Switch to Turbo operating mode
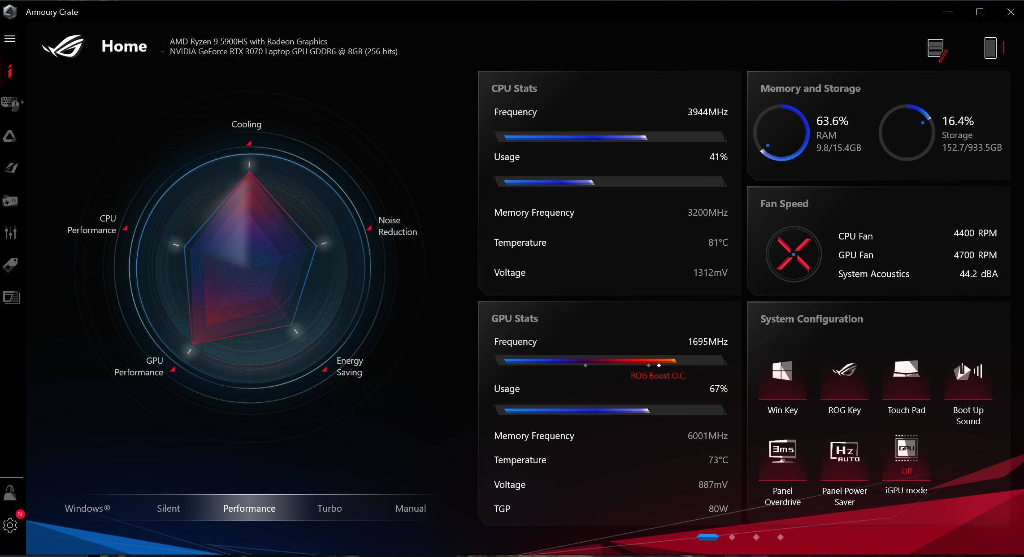 coord(330,508)
